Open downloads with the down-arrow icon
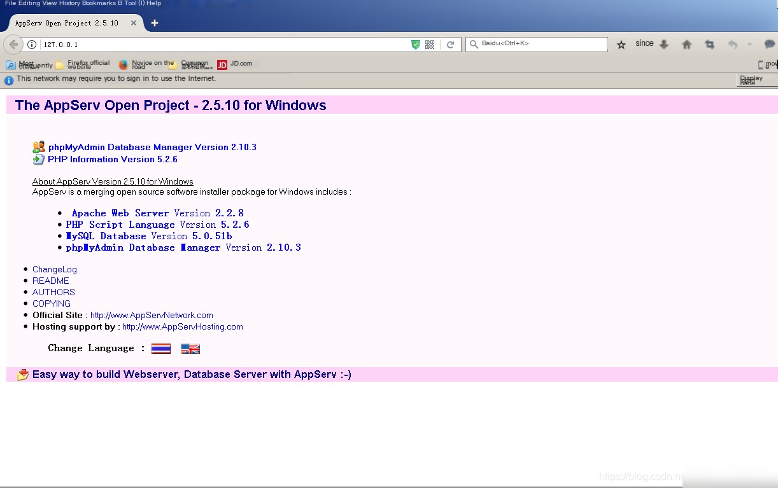Viewport: 778px width, 488px height. (664, 45)
